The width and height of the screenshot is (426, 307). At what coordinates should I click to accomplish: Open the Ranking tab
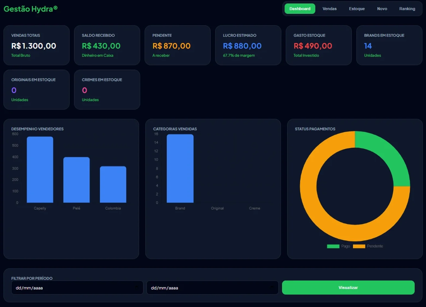407,9
